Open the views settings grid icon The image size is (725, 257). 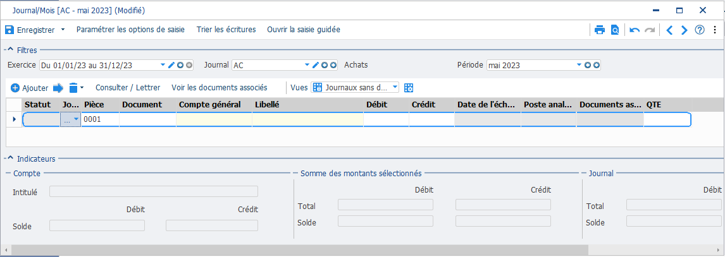[x=408, y=87]
